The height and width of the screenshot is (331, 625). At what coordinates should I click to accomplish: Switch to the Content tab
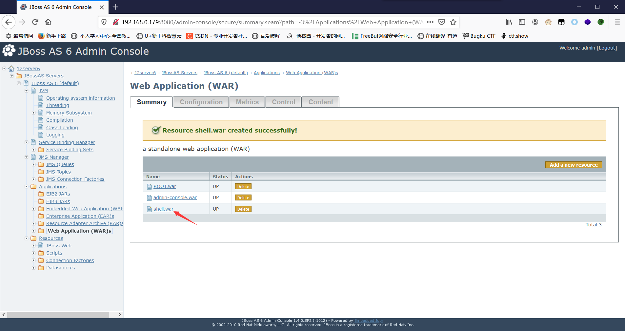321,102
